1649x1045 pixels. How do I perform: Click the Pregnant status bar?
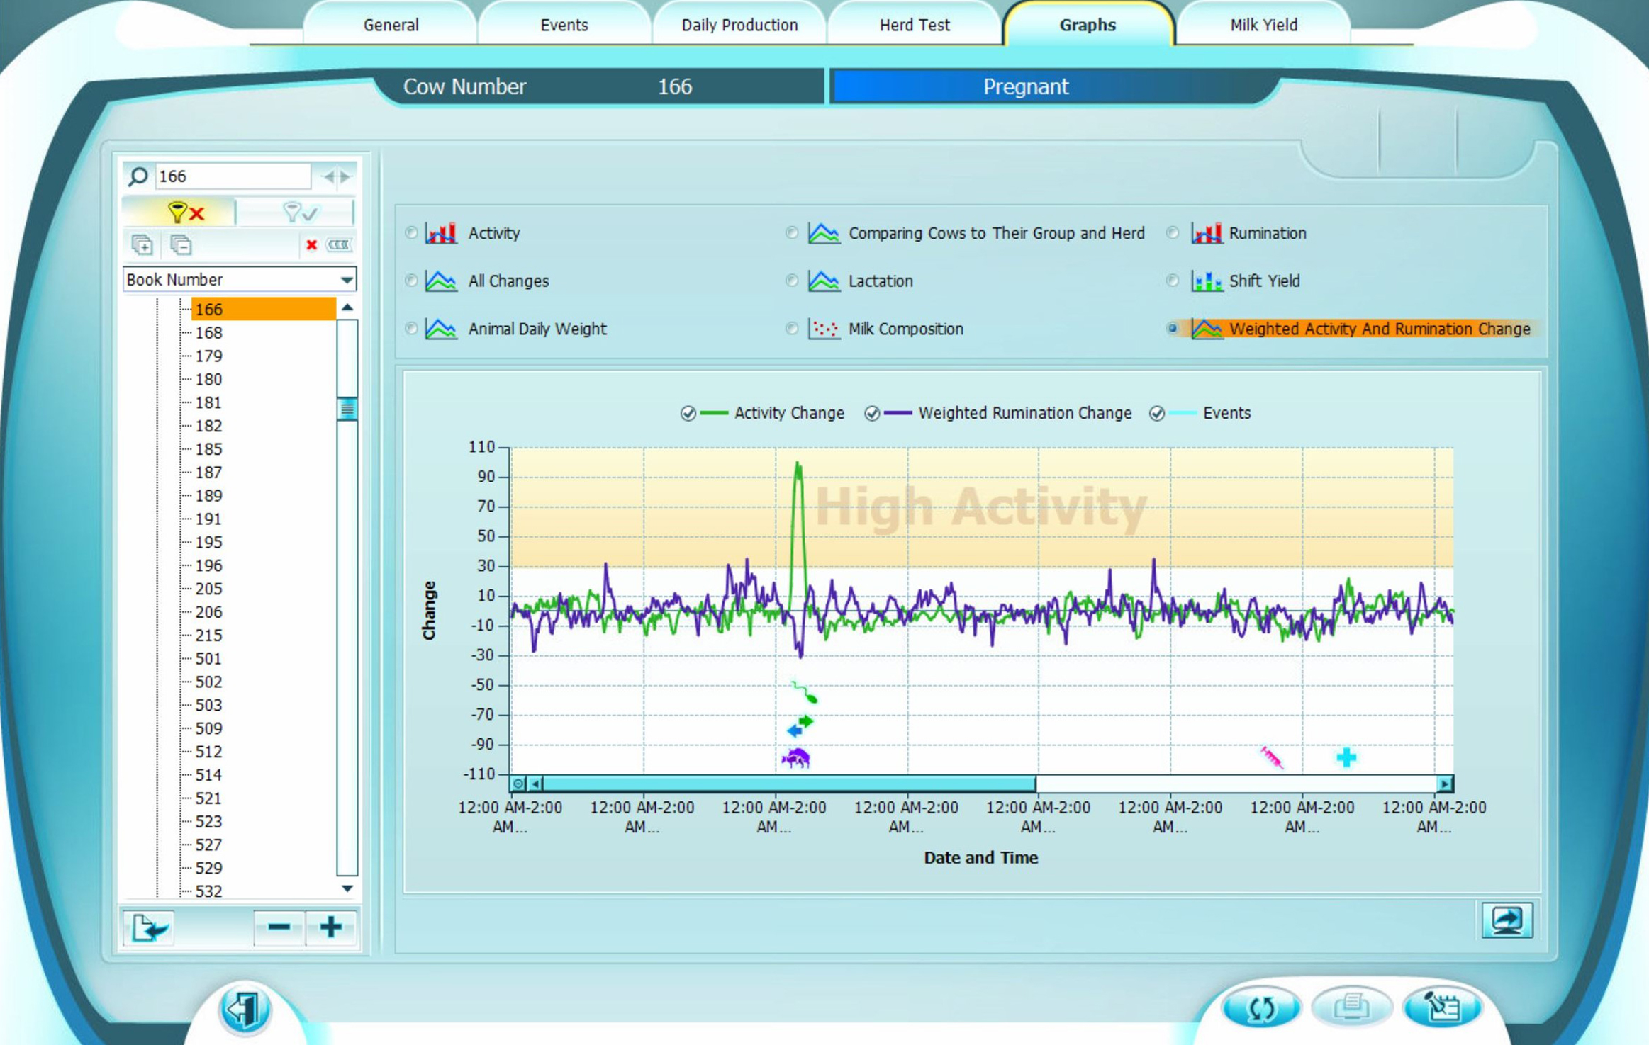pyautogui.click(x=1026, y=86)
